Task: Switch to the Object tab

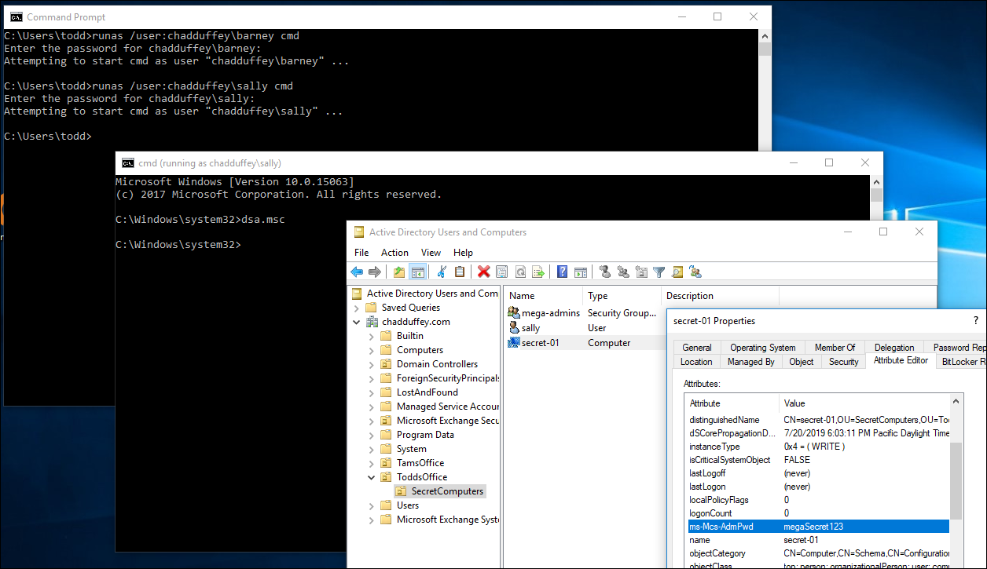Action: coord(802,362)
